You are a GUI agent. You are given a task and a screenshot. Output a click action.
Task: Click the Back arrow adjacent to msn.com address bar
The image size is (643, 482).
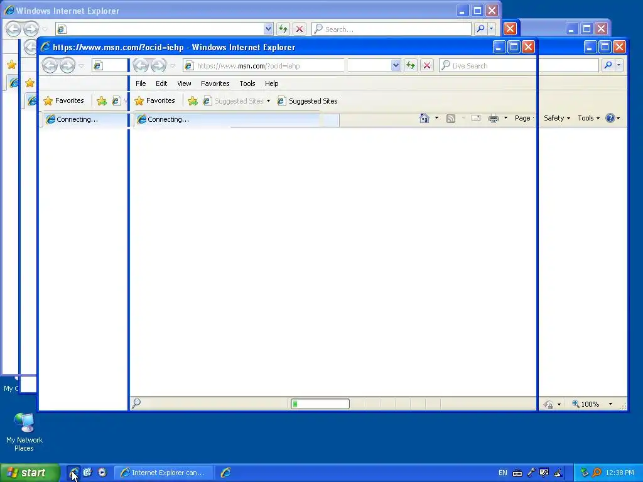(x=140, y=65)
